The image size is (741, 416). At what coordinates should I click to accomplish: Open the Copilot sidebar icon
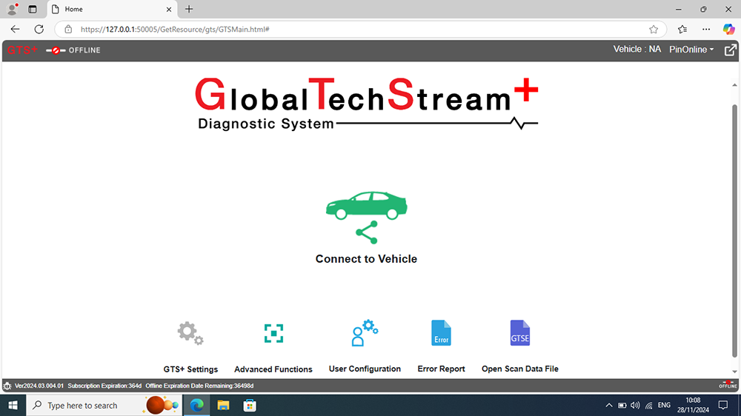pos(728,29)
